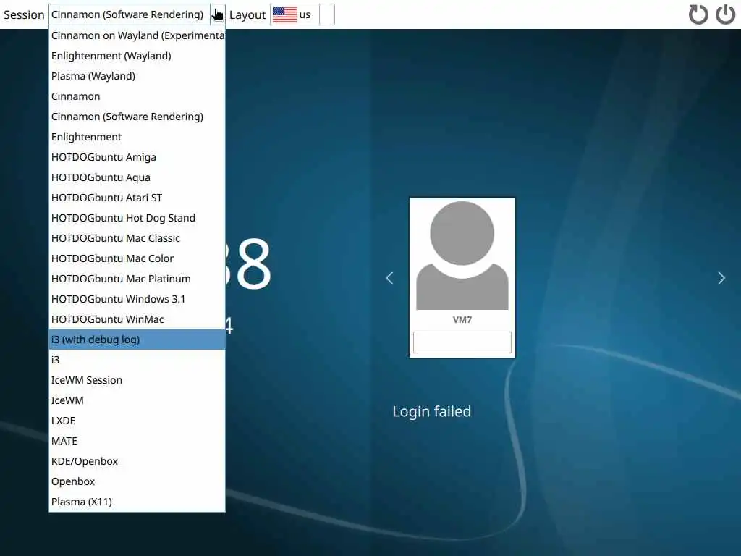Image resolution: width=741 pixels, height=556 pixels.
Task: Select the VM7 user avatar
Action: [462, 256]
